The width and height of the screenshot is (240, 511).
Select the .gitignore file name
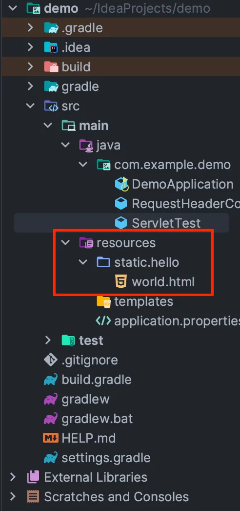(90, 361)
